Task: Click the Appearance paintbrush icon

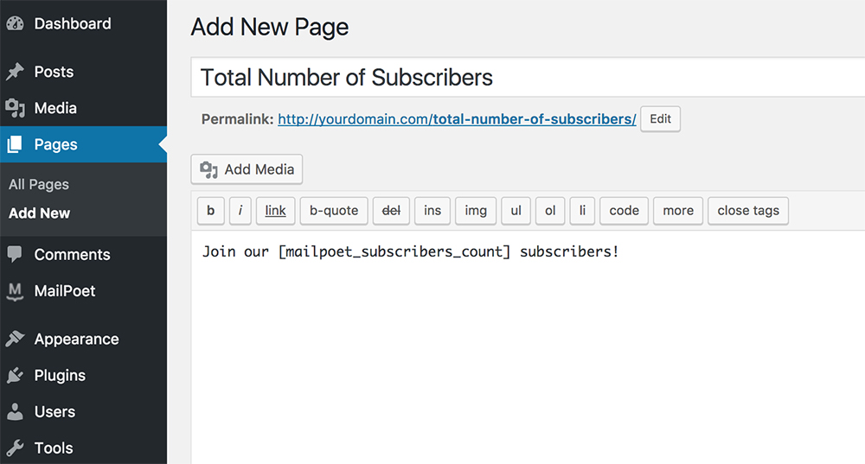Action: coord(15,340)
